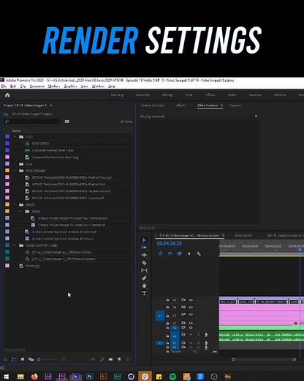The height and width of the screenshot is (381, 304).
Task: Collapse the PNG FRAMES bin
Action: click(15, 171)
